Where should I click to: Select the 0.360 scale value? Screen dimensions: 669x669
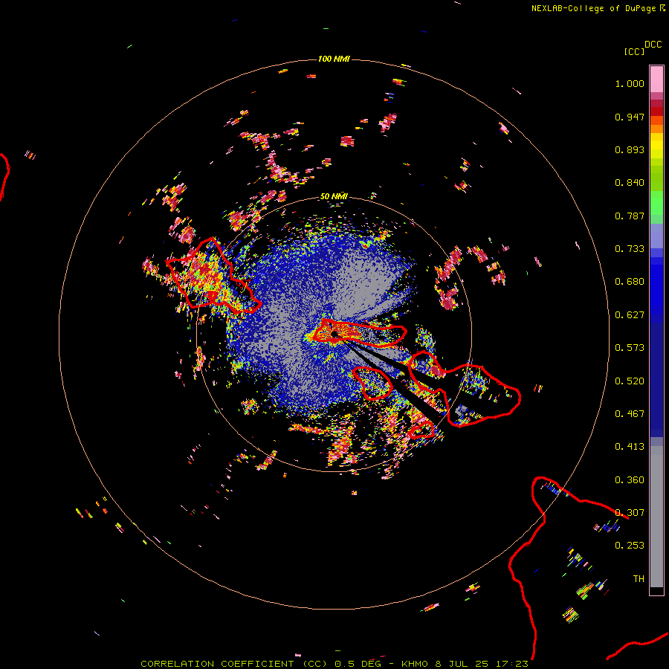pyautogui.click(x=630, y=480)
